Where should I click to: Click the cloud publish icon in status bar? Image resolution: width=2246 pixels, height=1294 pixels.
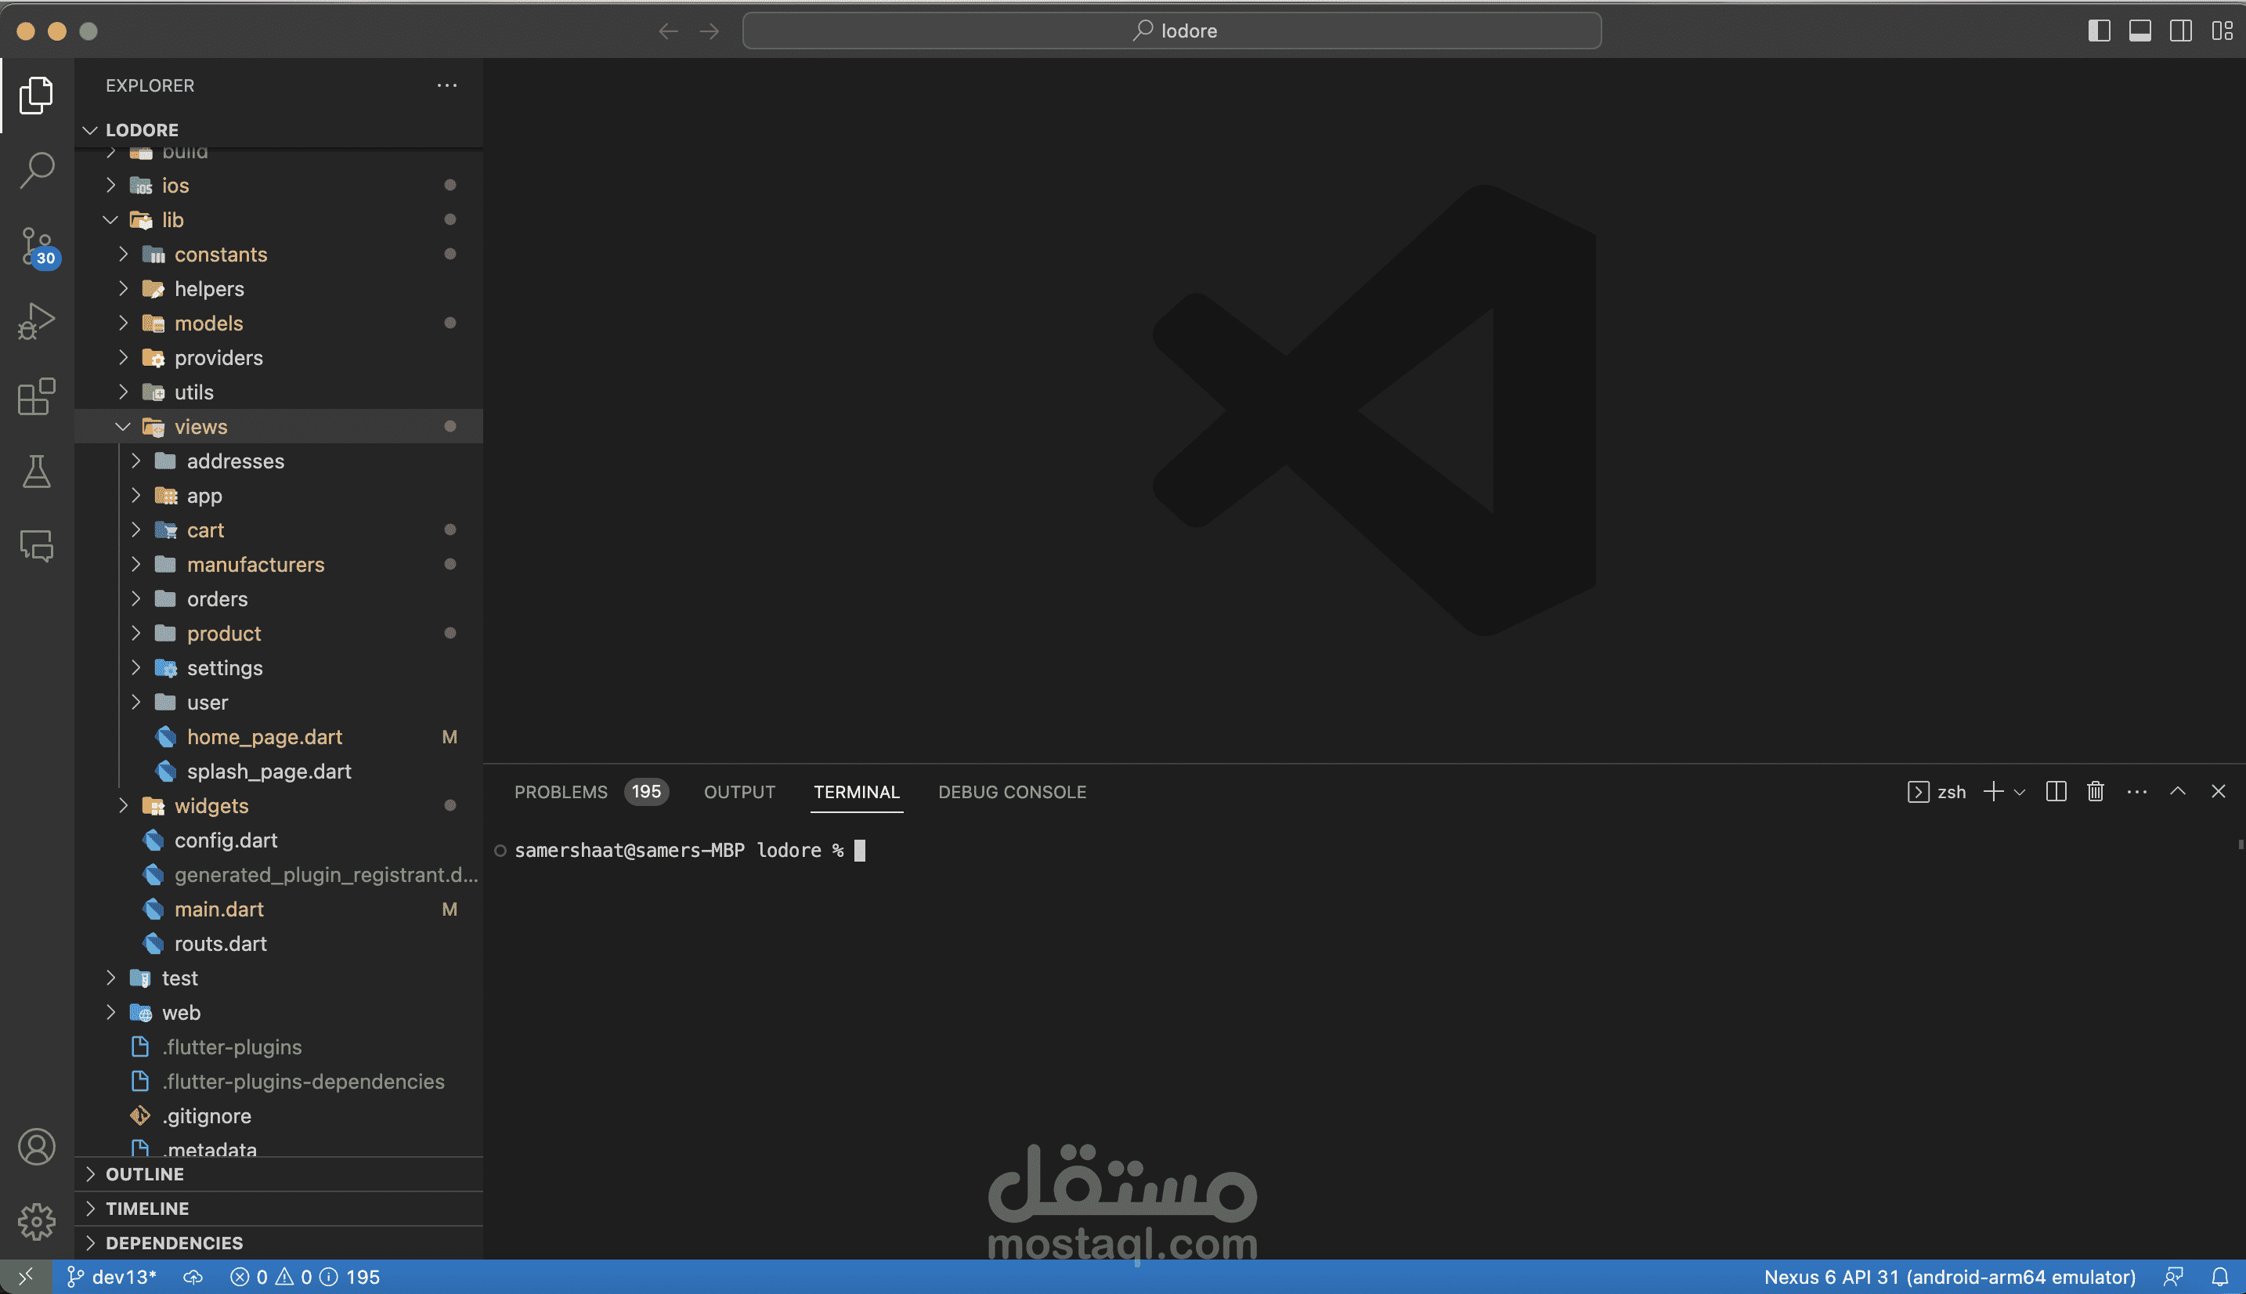click(x=193, y=1277)
